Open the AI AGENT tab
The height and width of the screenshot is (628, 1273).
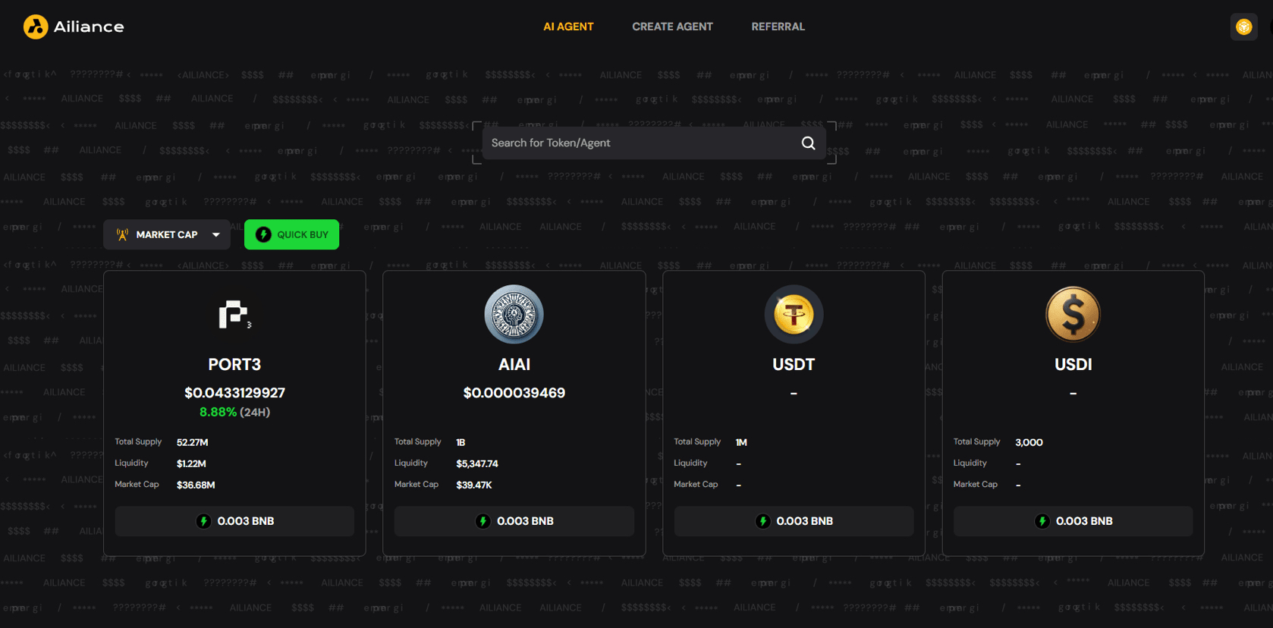pyautogui.click(x=568, y=27)
